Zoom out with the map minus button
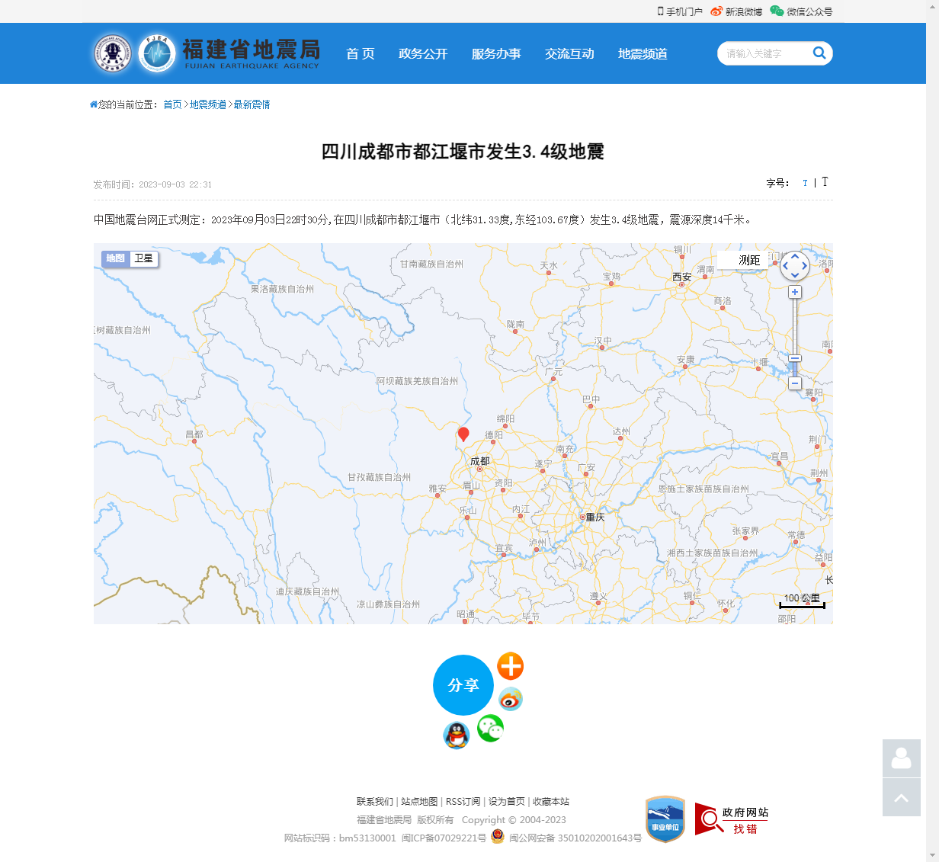939x862 pixels. click(x=795, y=383)
